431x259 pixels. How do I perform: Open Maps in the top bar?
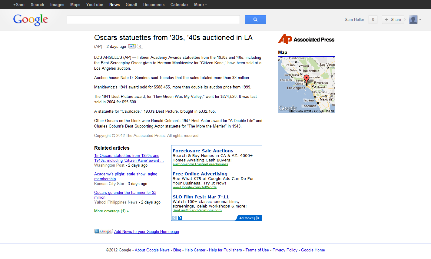[75, 5]
